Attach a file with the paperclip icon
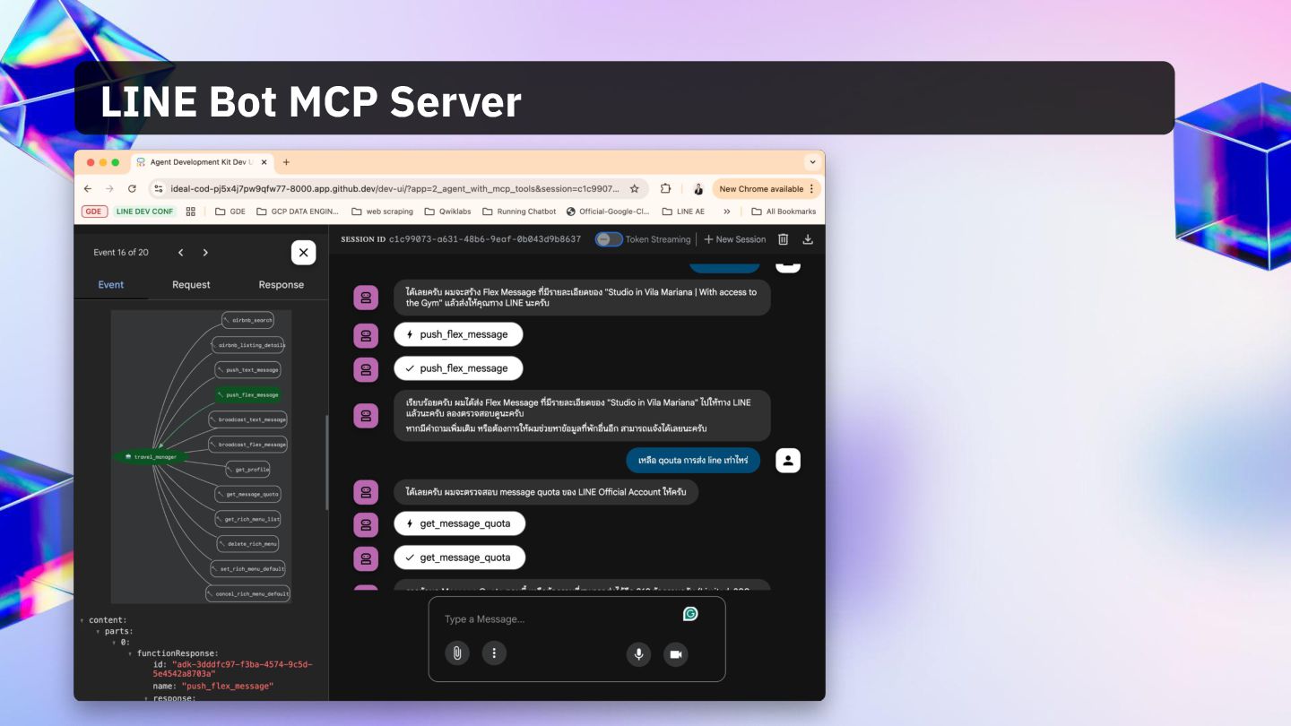The image size is (1291, 726). tap(457, 653)
